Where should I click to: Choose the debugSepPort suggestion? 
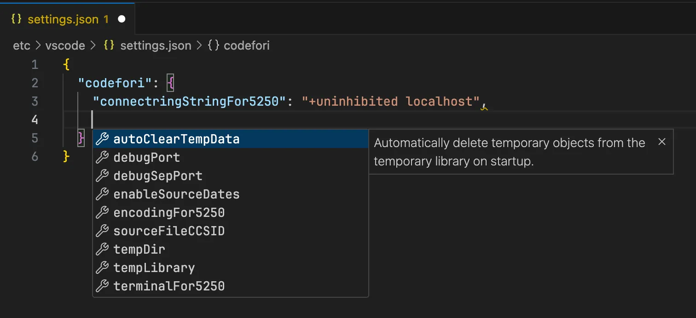[231, 176]
